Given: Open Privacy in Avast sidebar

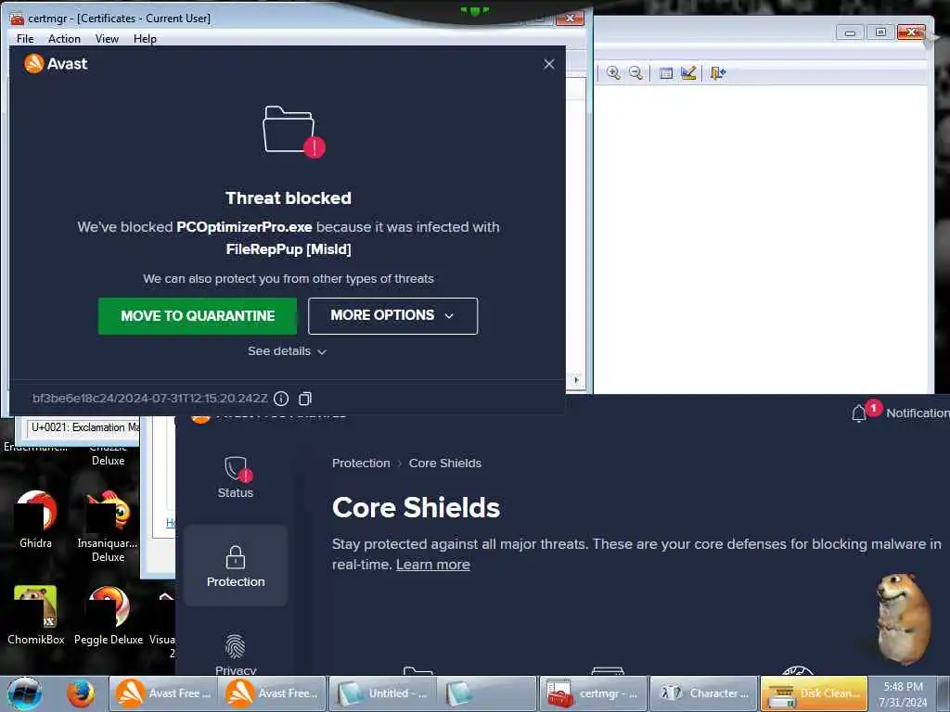Looking at the screenshot, I should click(236, 655).
